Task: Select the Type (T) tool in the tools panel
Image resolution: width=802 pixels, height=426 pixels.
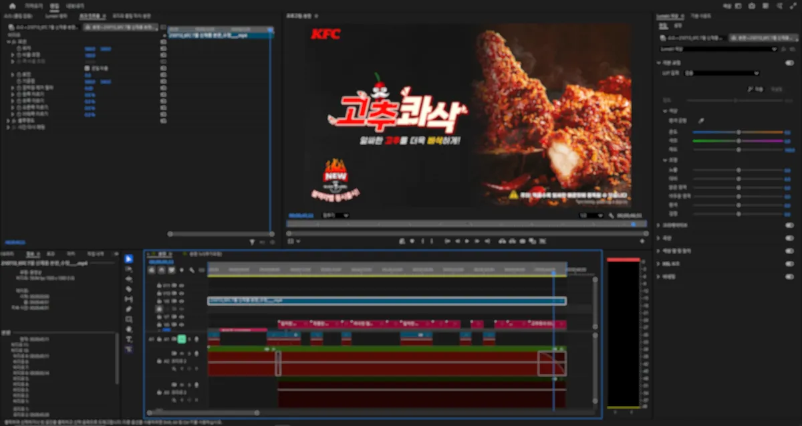Action: [x=129, y=339]
